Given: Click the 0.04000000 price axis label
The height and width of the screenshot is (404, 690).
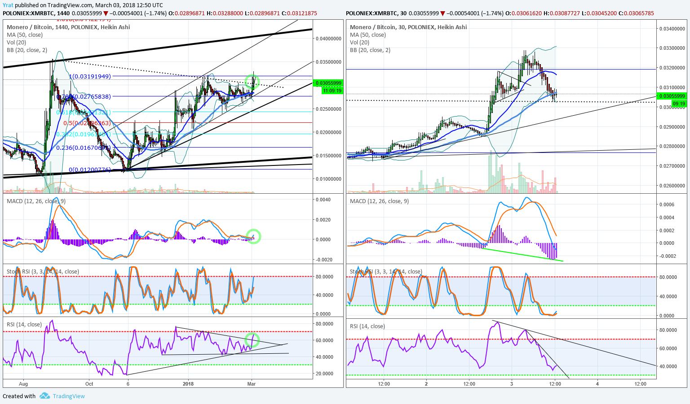Looking at the screenshot, I should (328, 39).
